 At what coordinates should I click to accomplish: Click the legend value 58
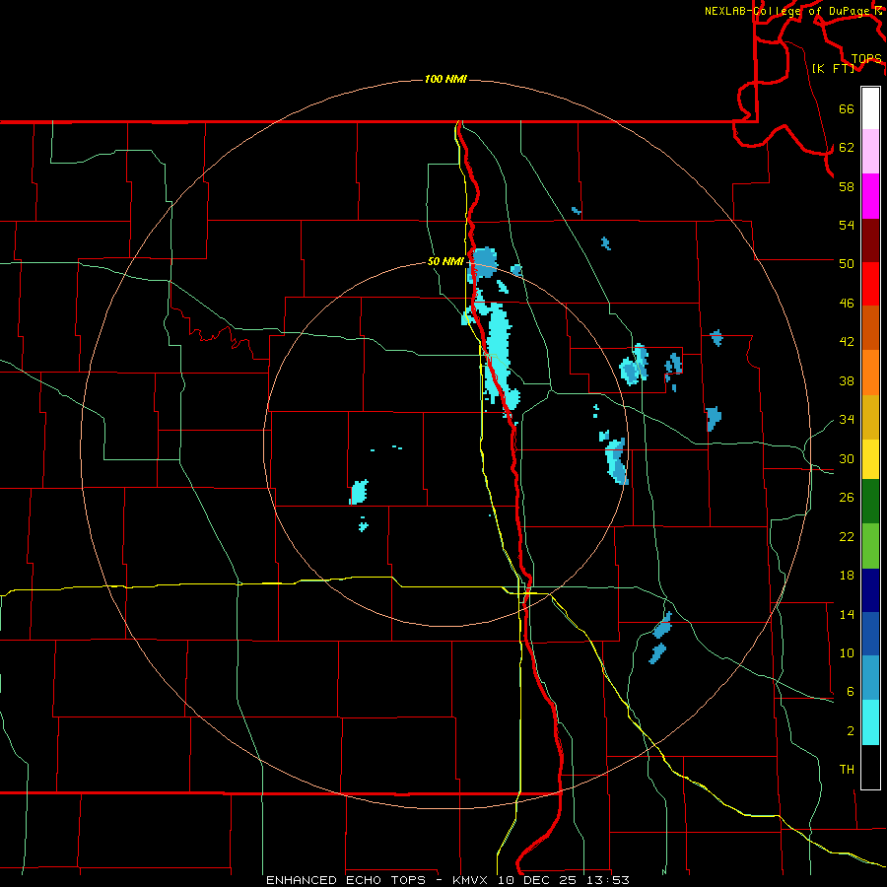(x=847, y=186)
